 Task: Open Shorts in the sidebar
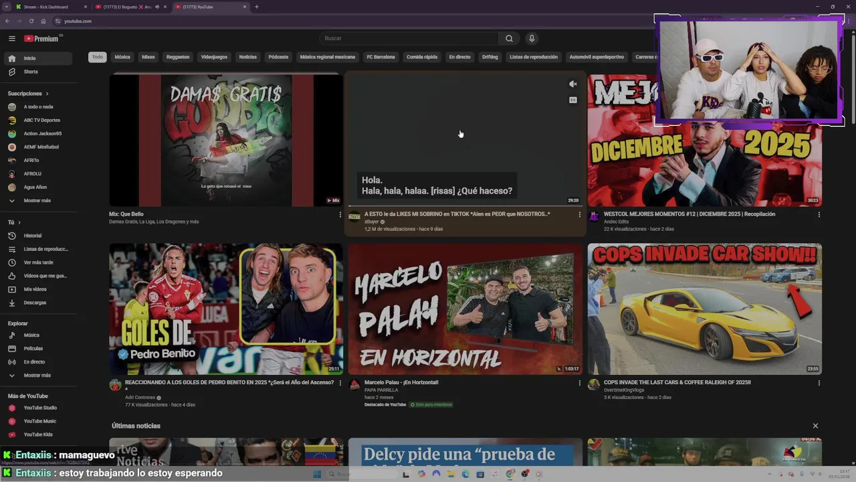(x=39, y=72)
